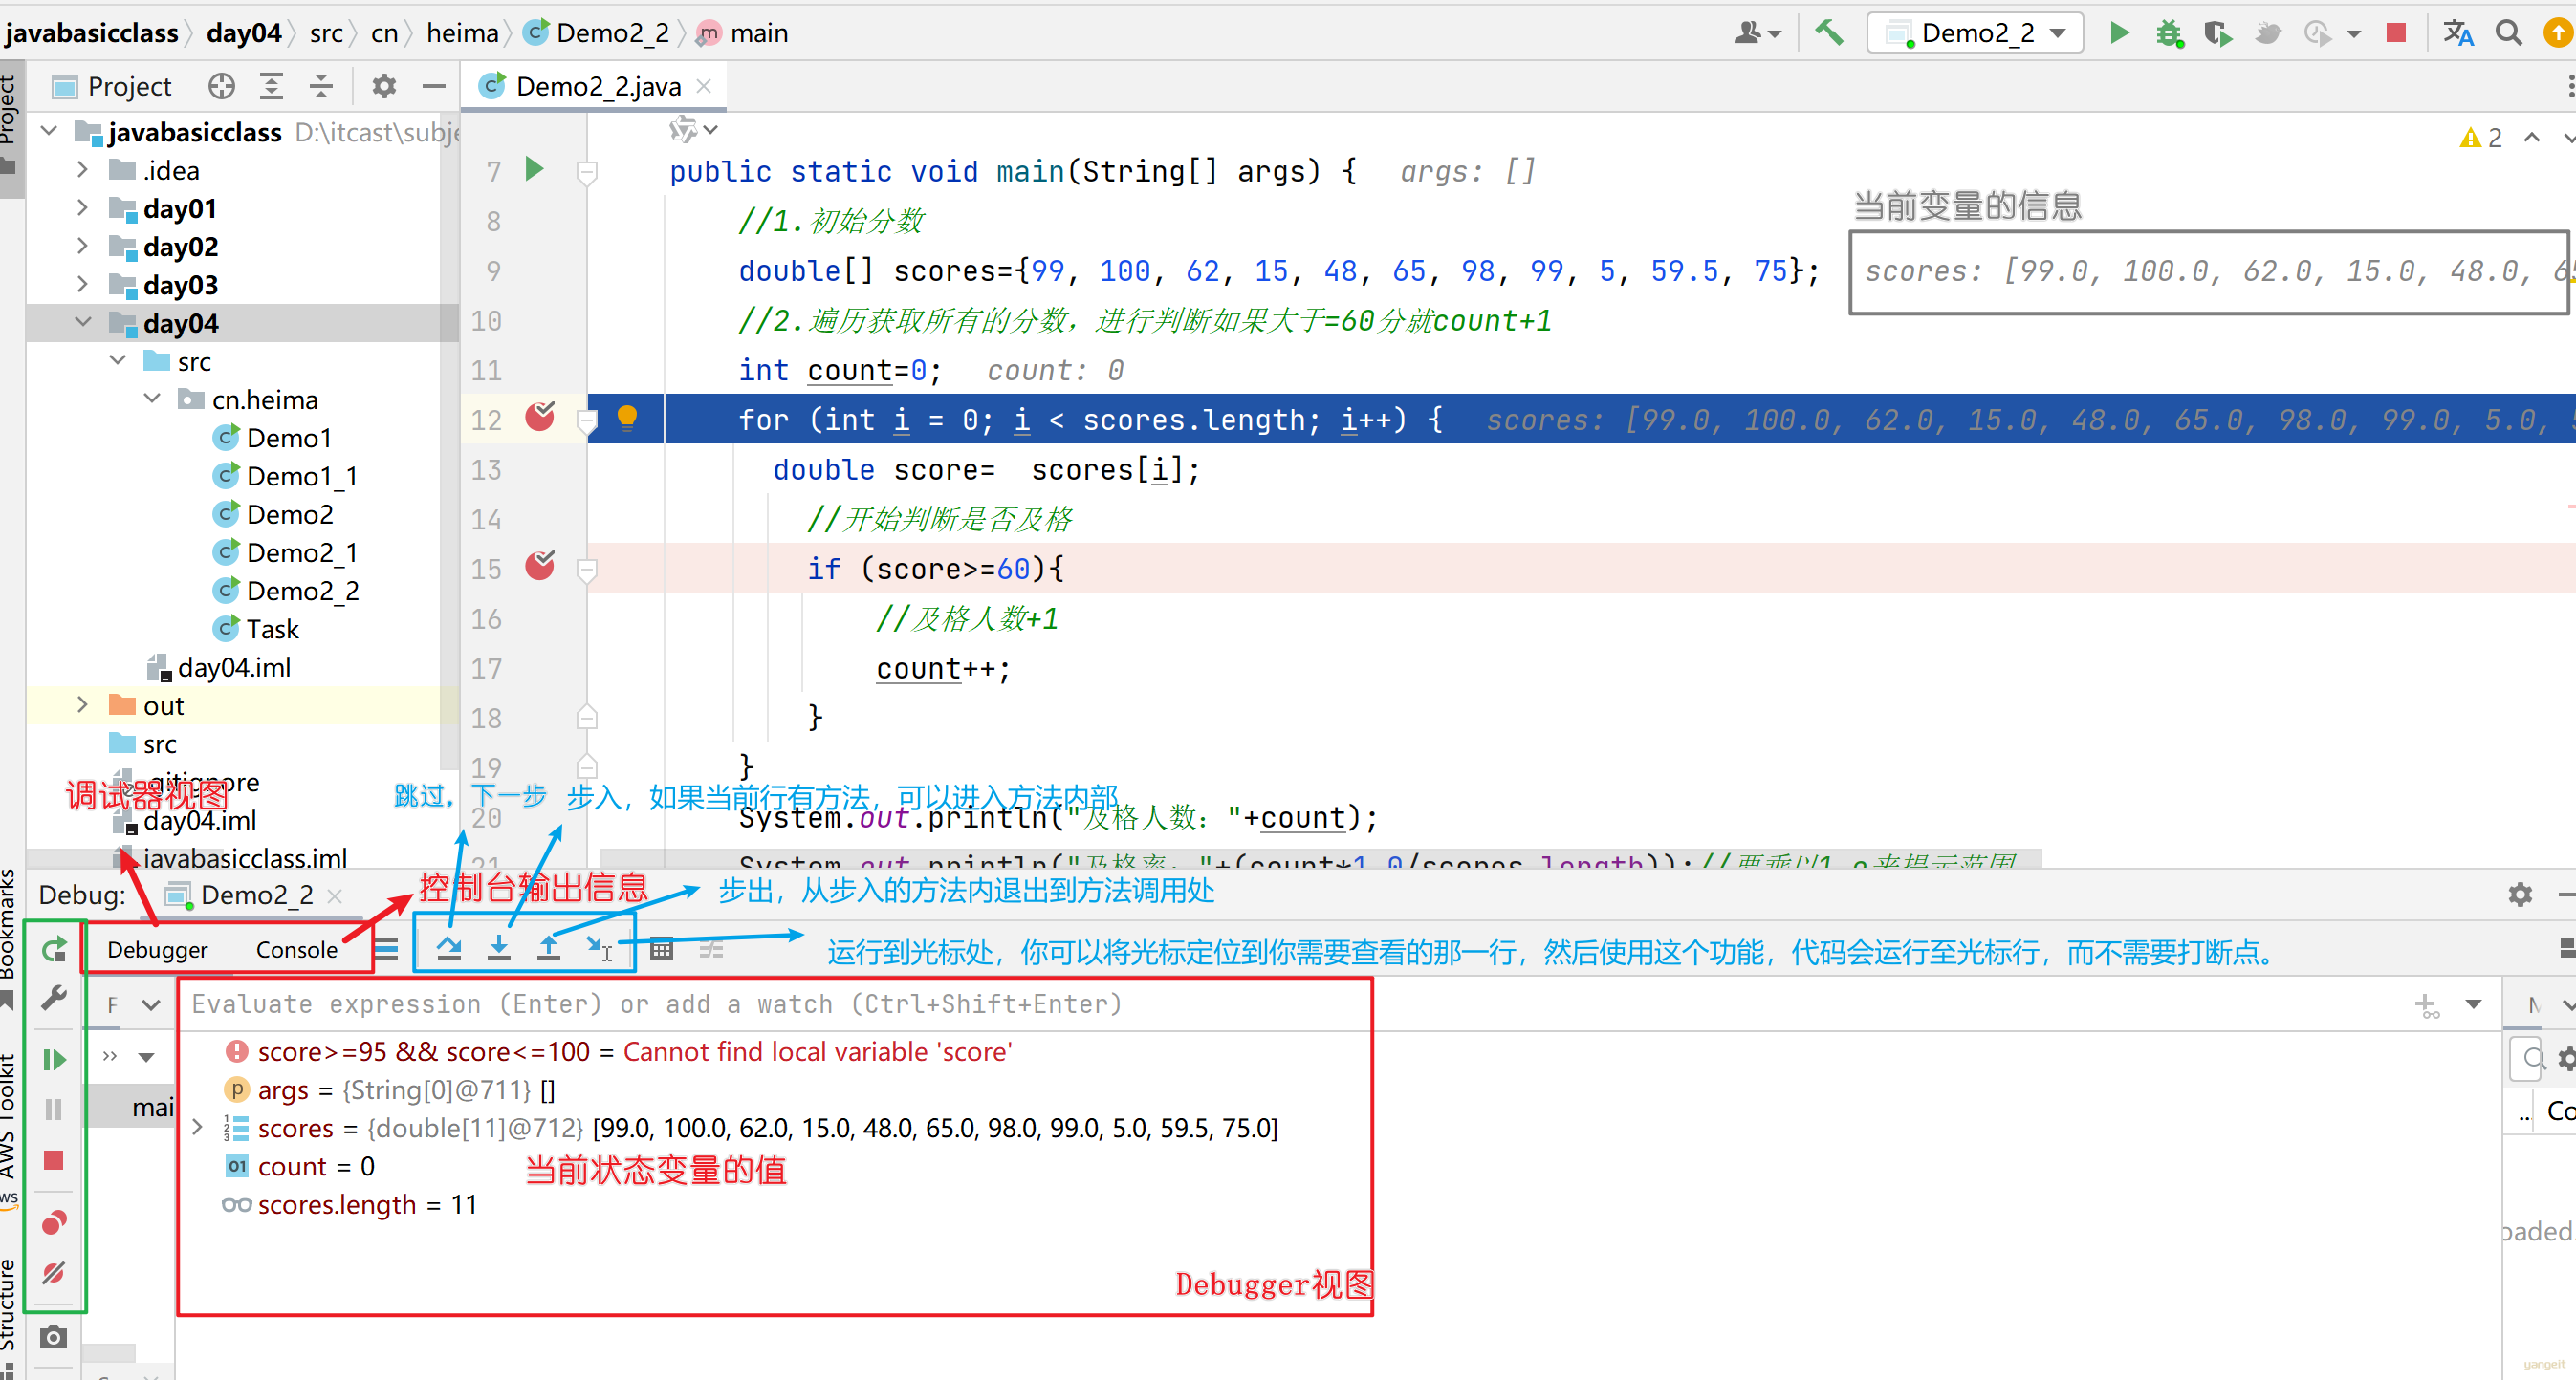2576x1380 pixels.
Task: Open watch history dropdown arrow
Action: pos(2474,1003)
